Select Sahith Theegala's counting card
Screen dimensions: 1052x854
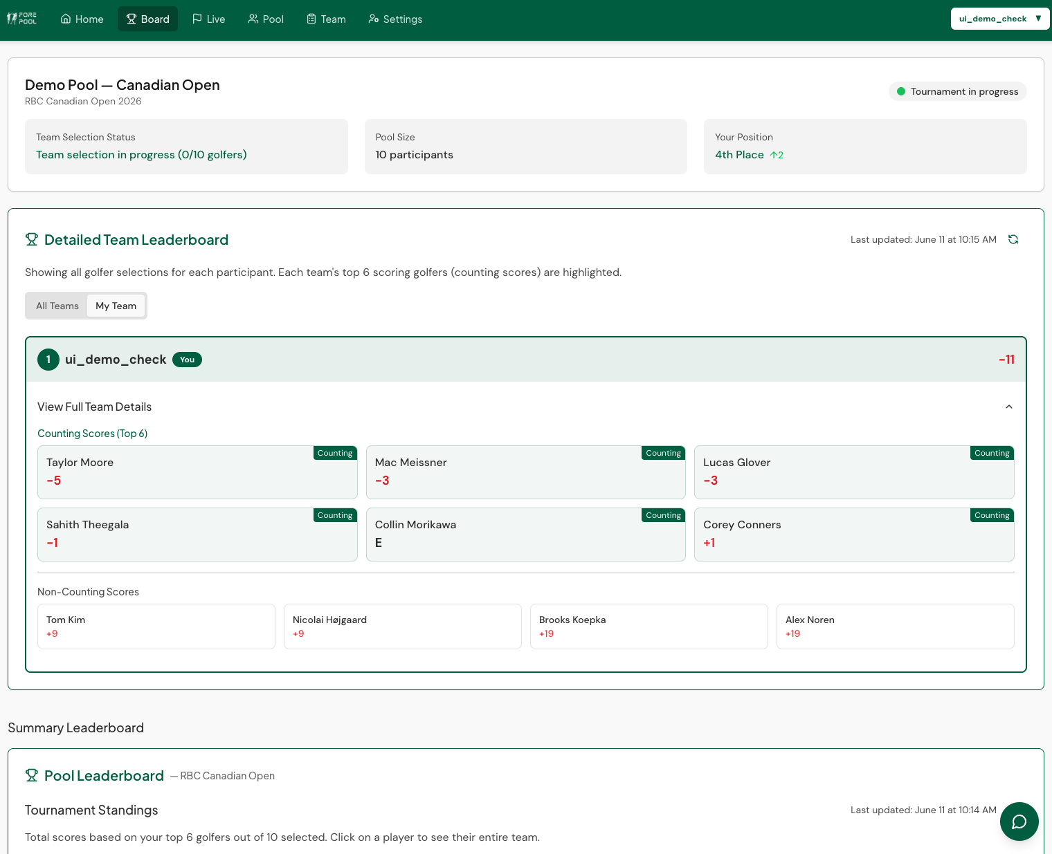(x=197, y=535)
